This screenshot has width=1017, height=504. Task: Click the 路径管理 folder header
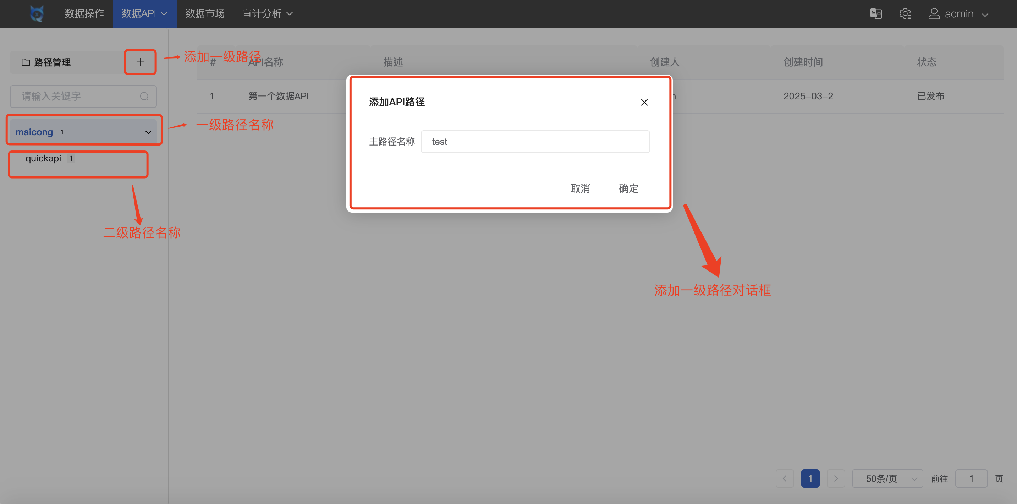pos(46,62)
